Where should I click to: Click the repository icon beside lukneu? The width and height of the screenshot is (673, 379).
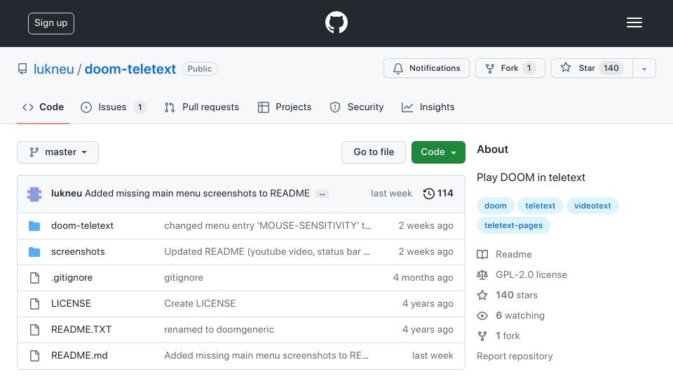[22, 69]
